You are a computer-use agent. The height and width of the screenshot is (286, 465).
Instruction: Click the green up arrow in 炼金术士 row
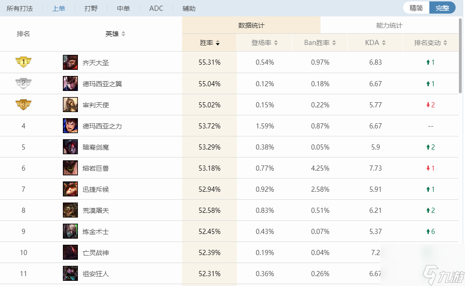(x=428, y=232)
